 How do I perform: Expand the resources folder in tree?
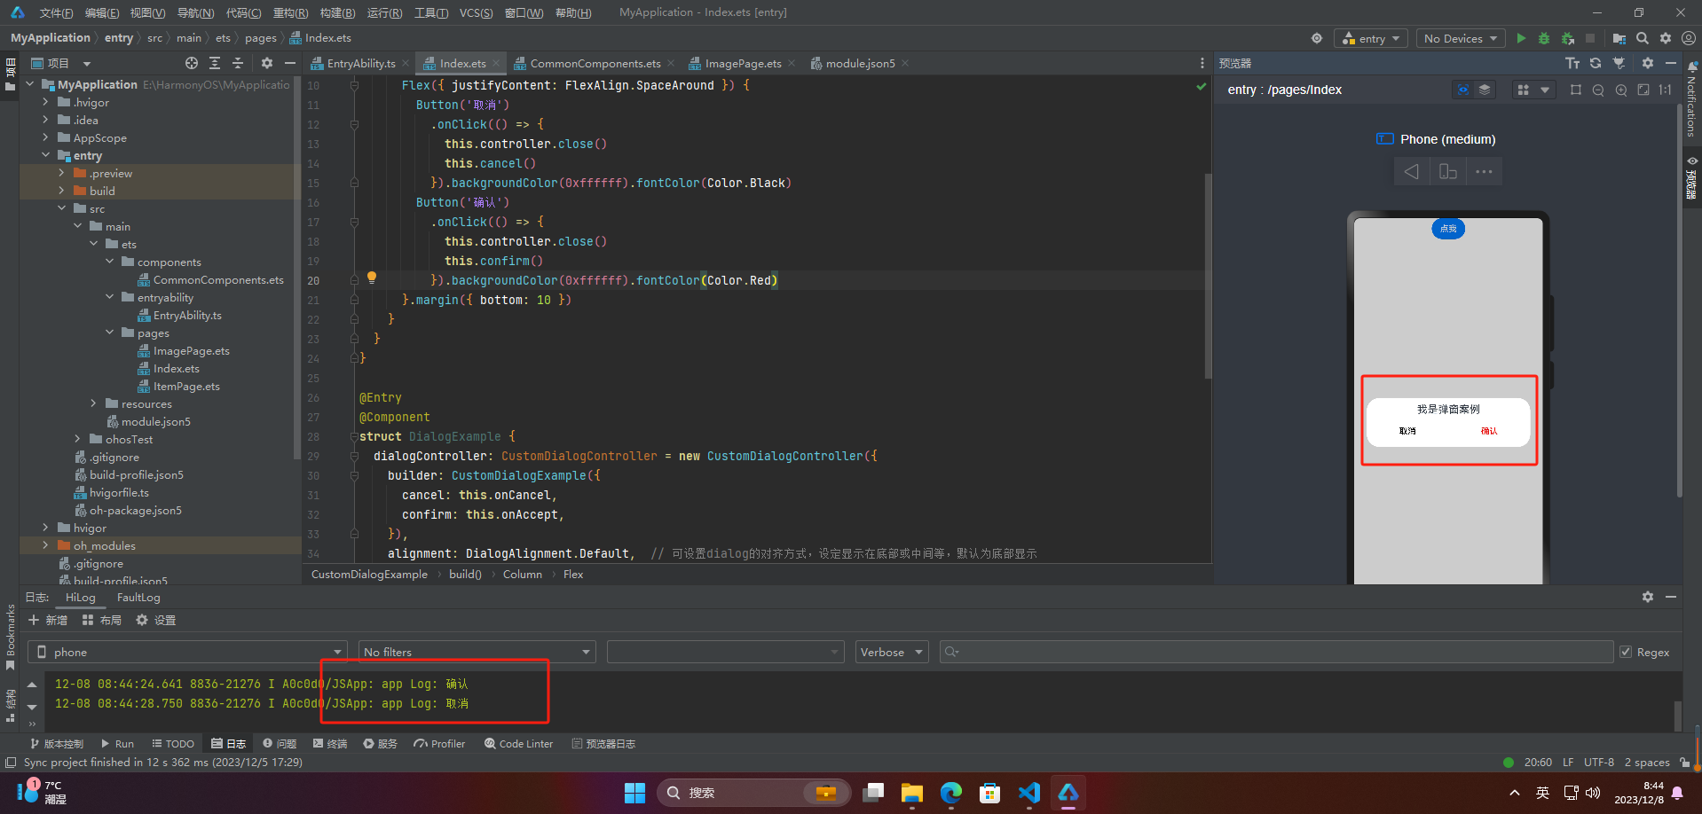tap(93, 403)
